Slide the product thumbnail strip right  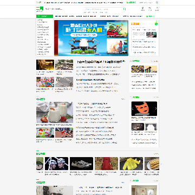[x=161, y=164]
